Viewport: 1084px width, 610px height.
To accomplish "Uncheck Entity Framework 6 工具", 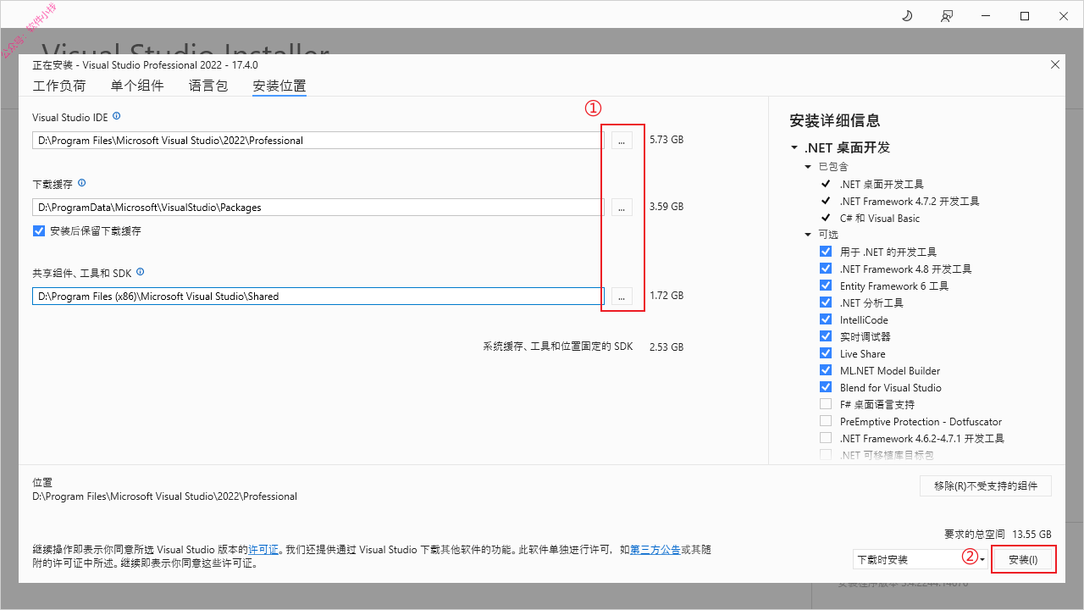I will click(826, 286).
